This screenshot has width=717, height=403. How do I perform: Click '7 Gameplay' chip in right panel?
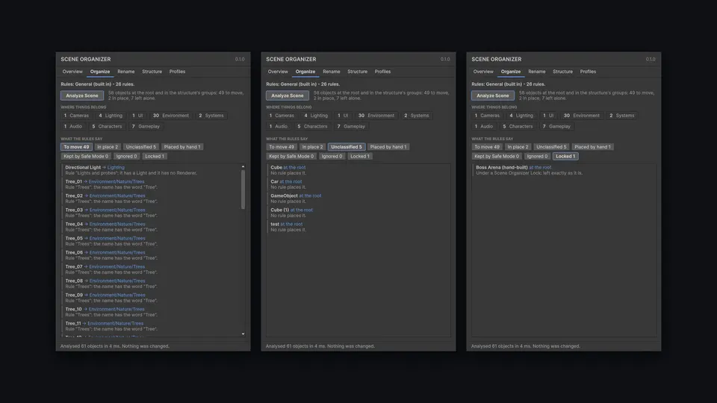[556, 126]
